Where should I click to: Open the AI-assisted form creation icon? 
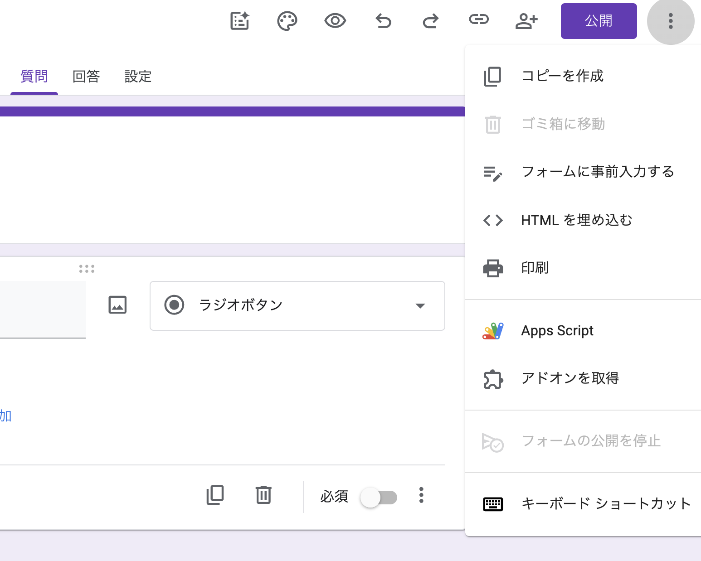click(240, 21)
